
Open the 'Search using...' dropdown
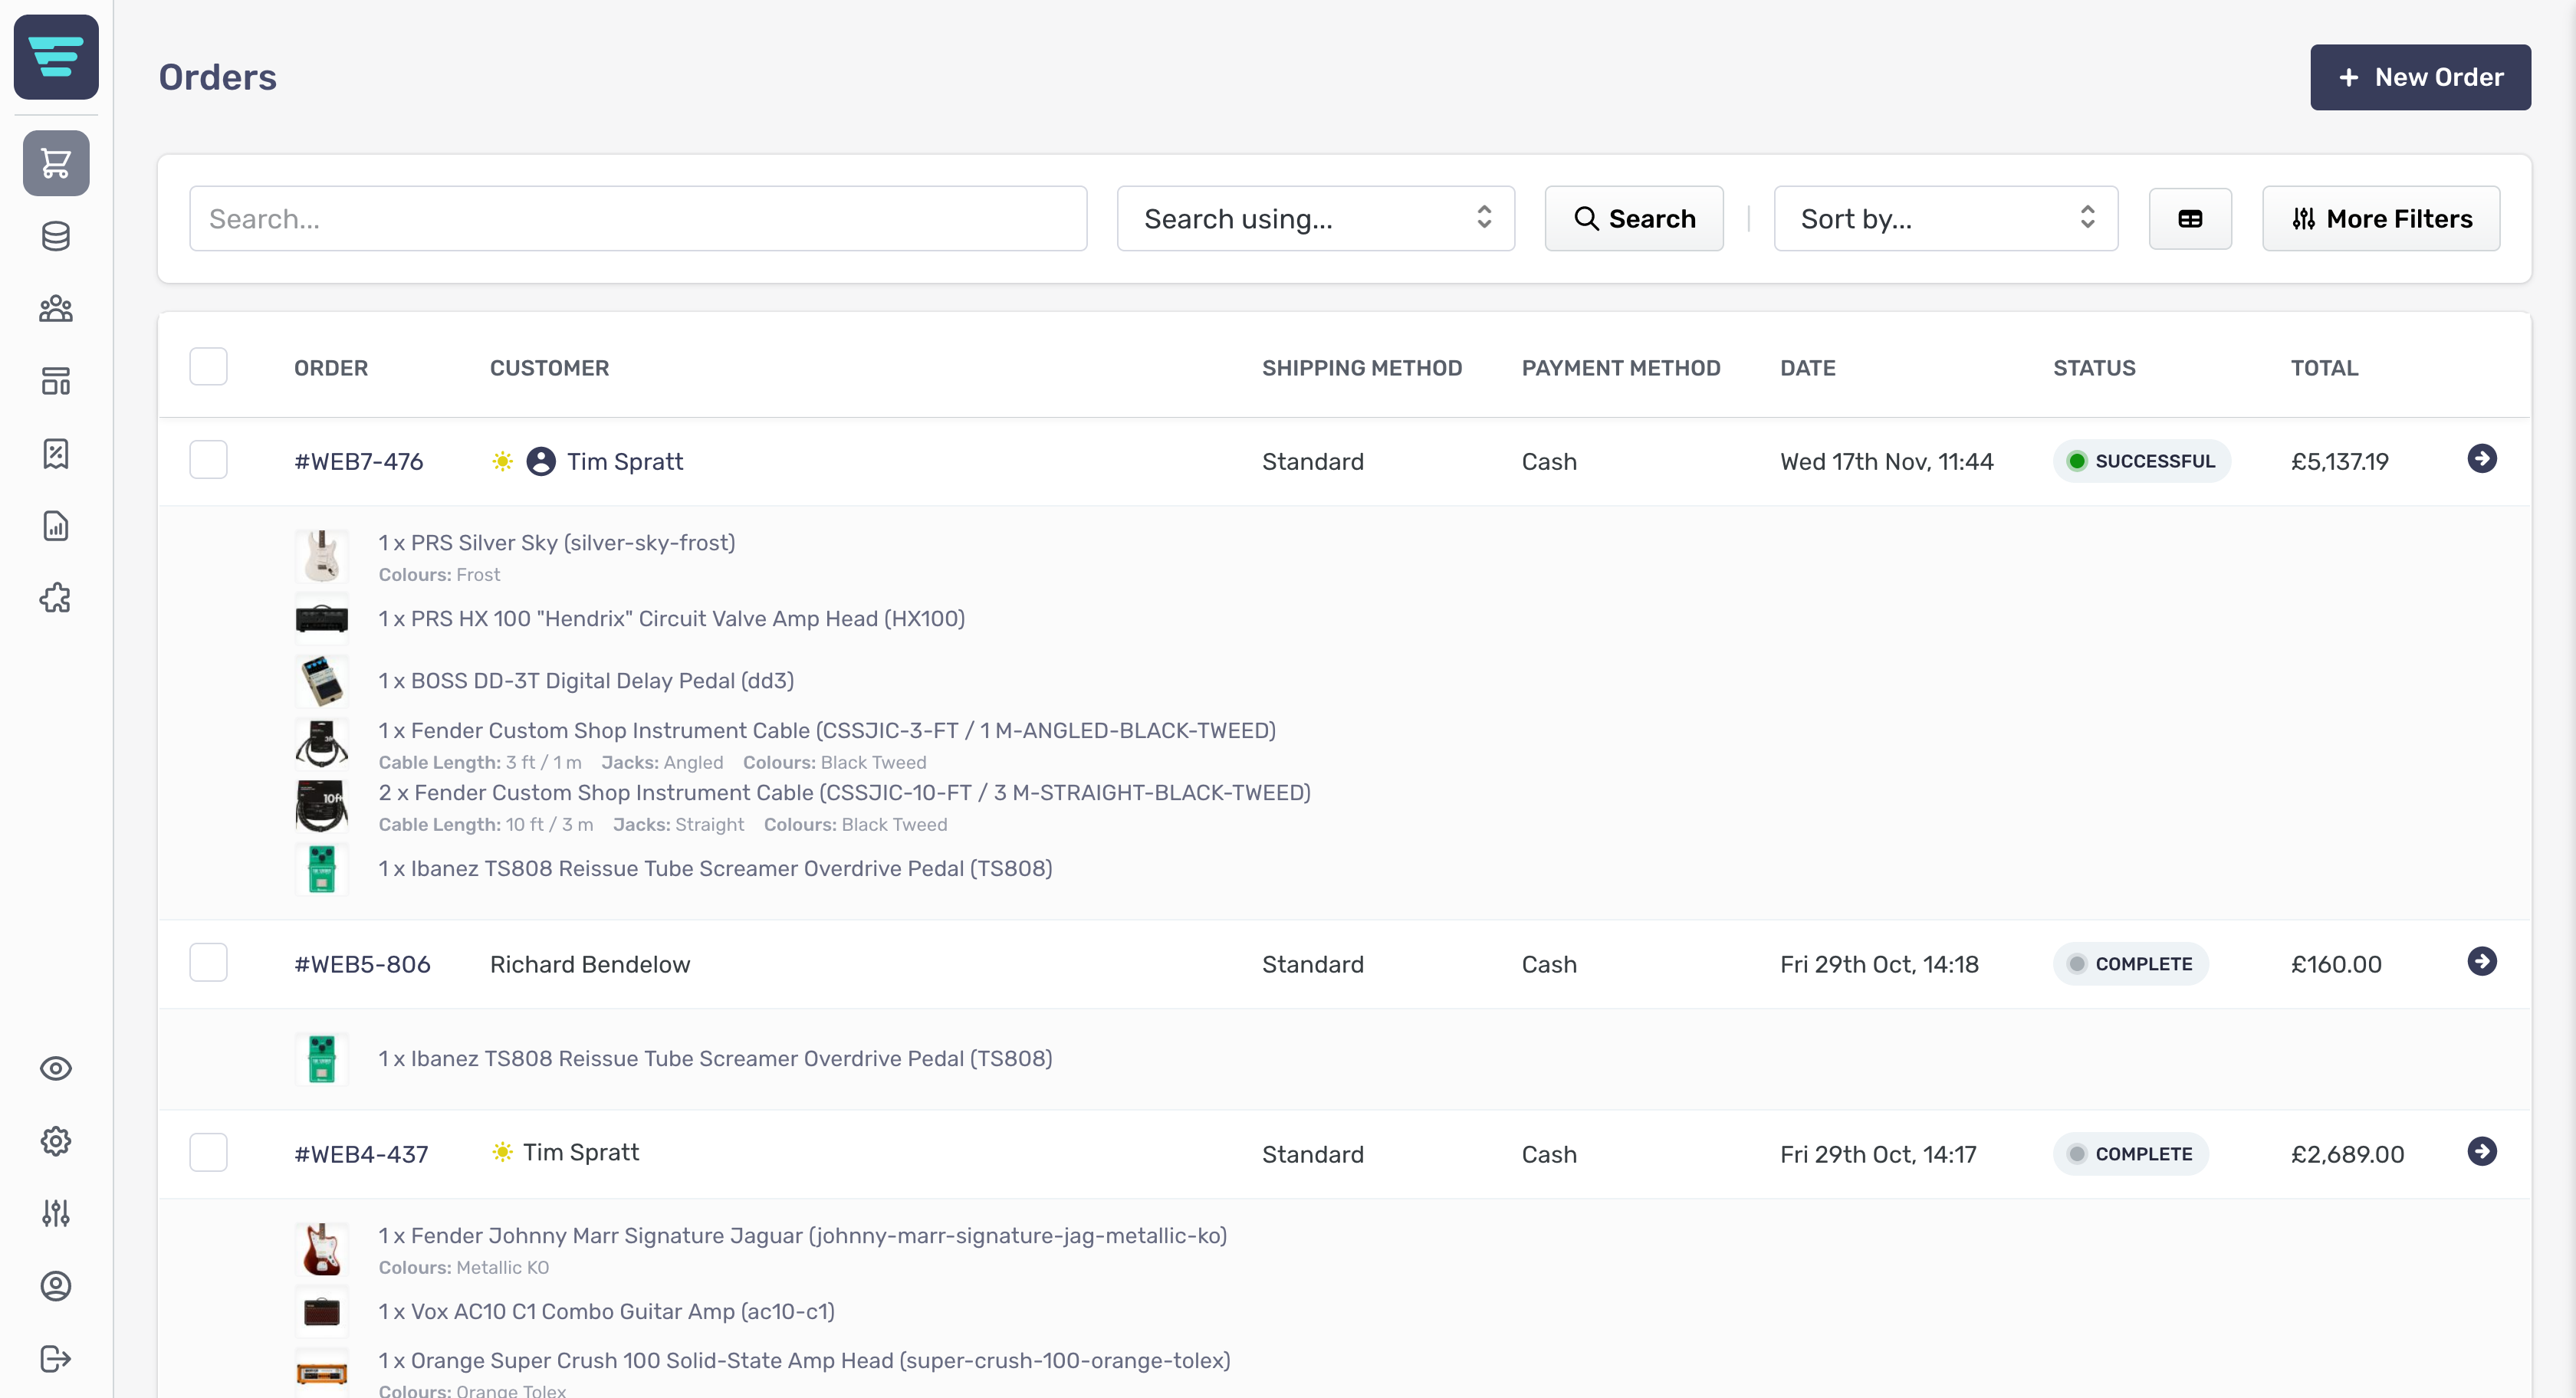(x=1316, y=219)
